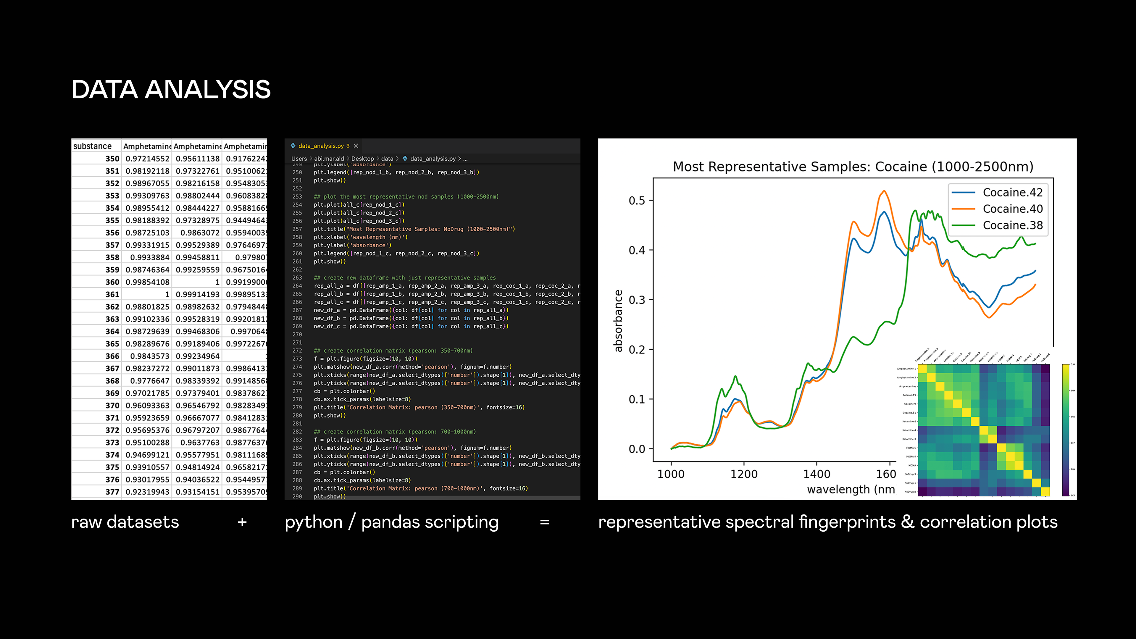1136x639 pixels.
Task: Expand the breadcrumb ellipsis symbol list
Action: (465, 159)
